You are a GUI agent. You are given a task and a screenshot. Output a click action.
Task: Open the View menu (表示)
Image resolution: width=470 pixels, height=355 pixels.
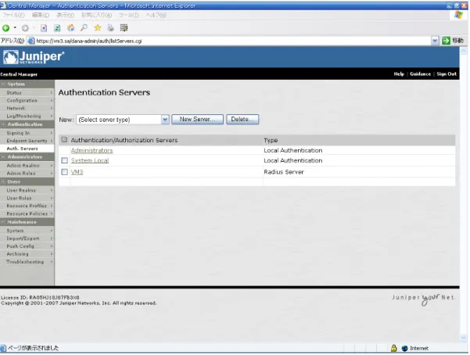65,15
